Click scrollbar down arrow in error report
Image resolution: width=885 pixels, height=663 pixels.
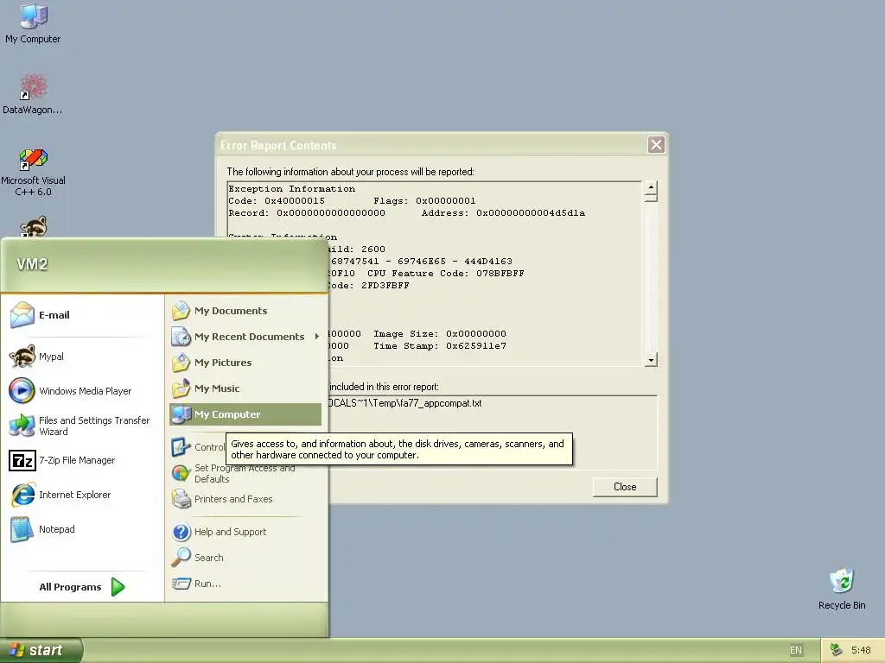651,360
